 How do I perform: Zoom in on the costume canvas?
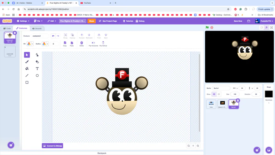click(198, 146)
